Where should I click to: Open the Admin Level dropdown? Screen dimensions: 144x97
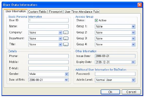[x=133, y=80]
